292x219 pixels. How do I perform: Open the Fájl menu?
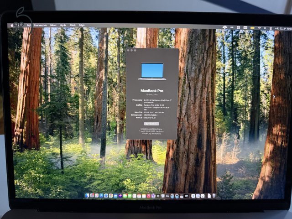click(x=29, y=26)
